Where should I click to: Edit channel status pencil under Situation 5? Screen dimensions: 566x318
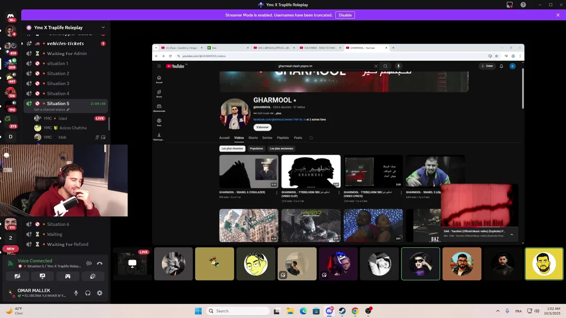point(68,110)
